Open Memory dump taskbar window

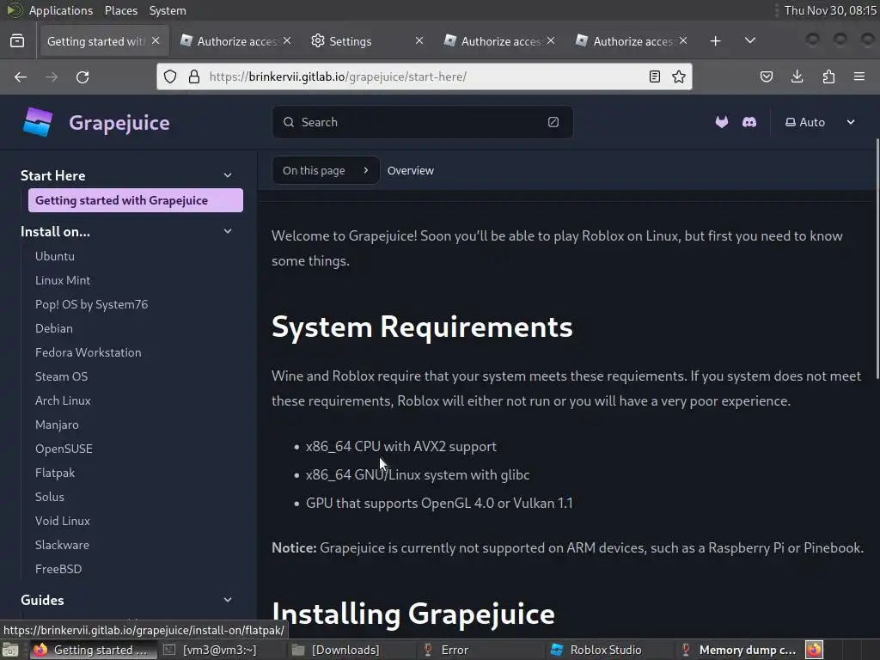pyautogui.click(x=740, y=650)
